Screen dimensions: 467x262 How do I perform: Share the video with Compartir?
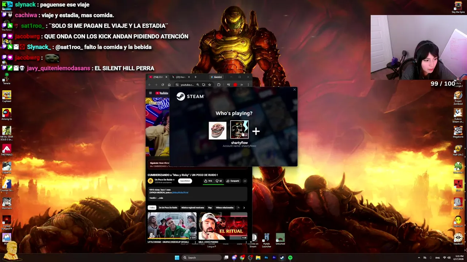point(233,181)
